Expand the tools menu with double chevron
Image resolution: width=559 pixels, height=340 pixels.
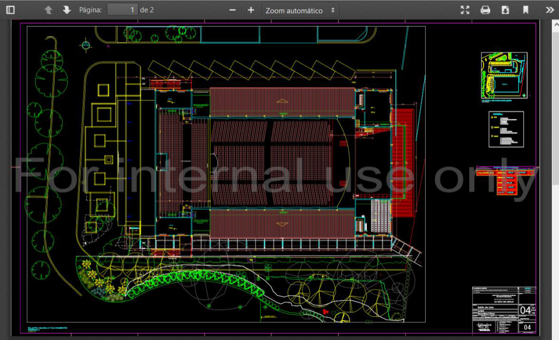549,10
